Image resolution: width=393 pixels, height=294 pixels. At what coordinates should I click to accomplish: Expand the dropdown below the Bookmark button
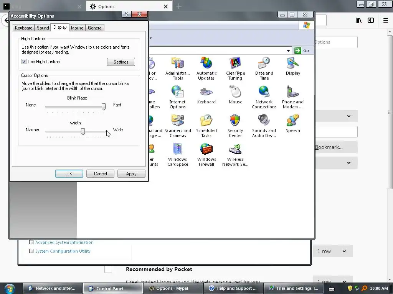[336, 163]
